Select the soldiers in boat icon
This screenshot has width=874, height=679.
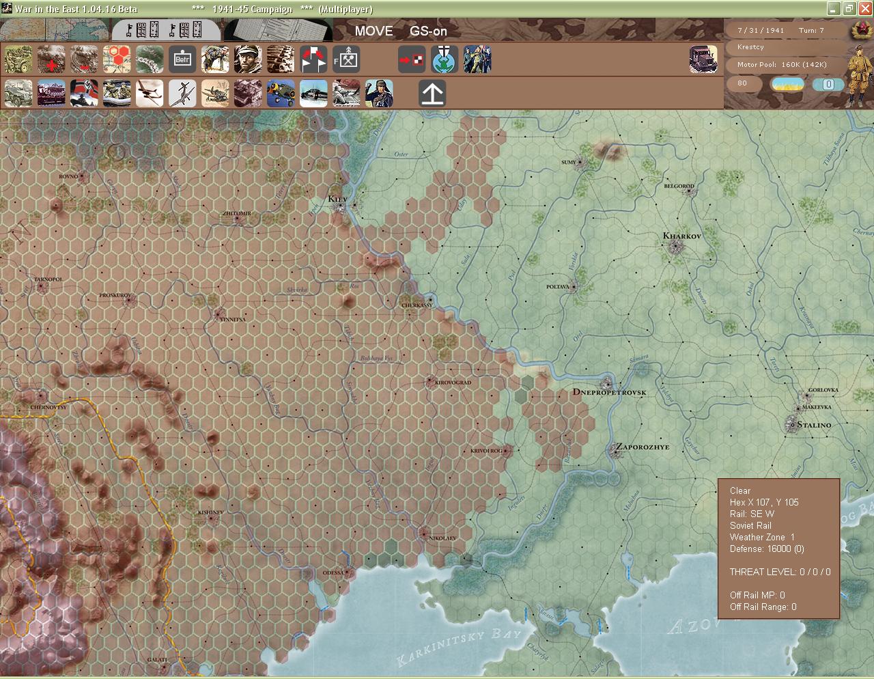(117, 94)
